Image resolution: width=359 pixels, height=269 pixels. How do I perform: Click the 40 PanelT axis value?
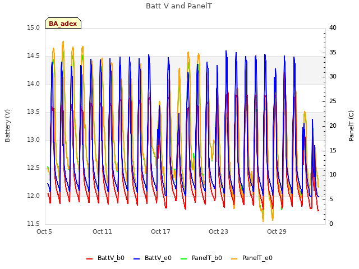click(x=333, y=27)
